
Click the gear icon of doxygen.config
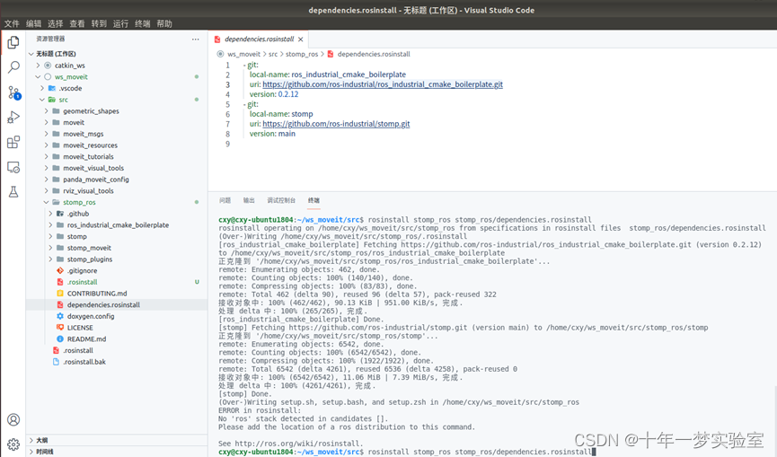click(60, 316)
